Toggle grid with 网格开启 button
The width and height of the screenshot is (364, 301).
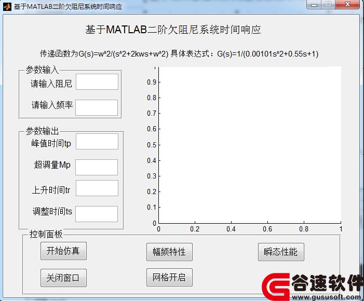point(169,277)
